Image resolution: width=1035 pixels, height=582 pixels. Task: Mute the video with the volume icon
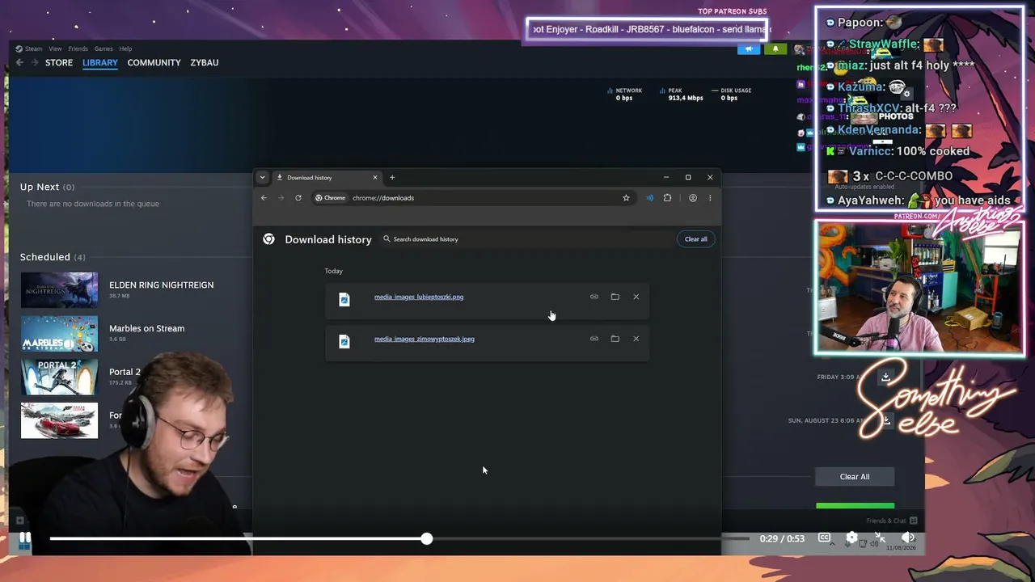(x=908, y=538)
